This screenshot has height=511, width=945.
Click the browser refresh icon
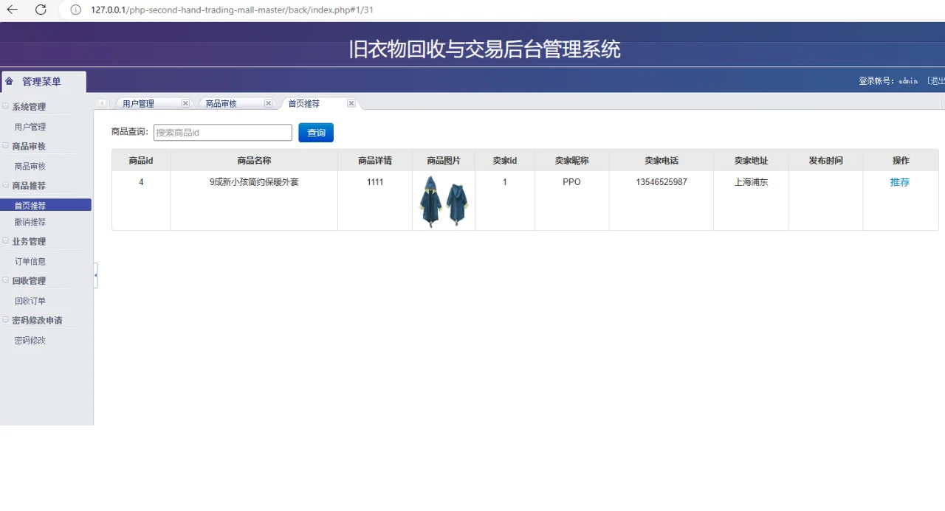click(x=41, y=10)
